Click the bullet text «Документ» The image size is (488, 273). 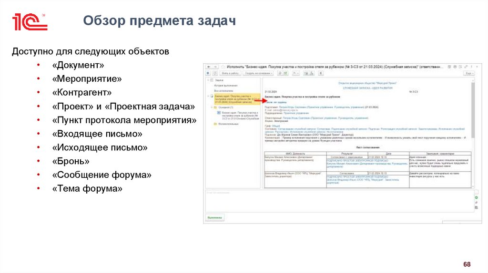click(78, 65)
